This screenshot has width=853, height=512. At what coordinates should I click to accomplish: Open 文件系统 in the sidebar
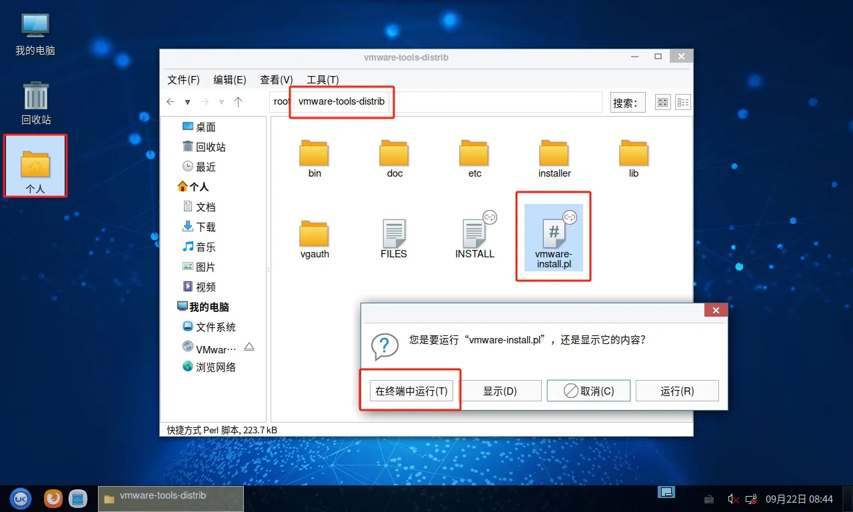pos(215,327)
